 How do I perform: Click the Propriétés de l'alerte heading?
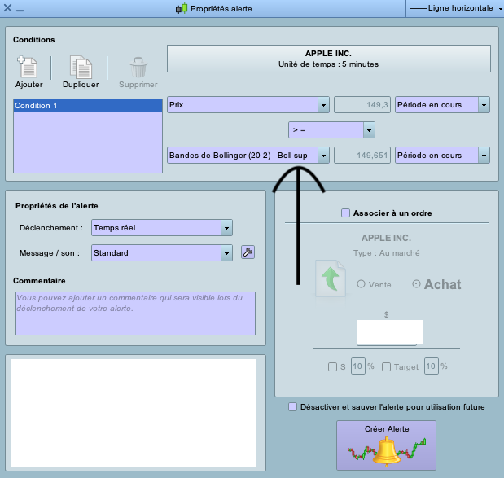coord(56,206)
